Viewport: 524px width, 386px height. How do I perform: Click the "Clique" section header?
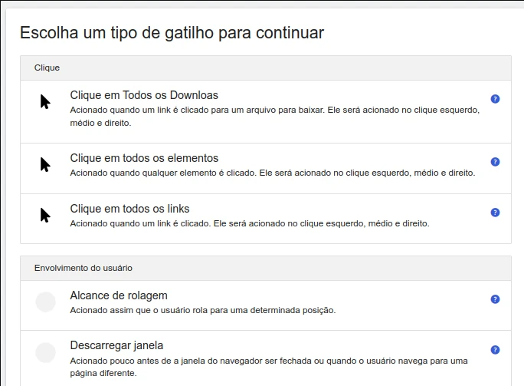(47, 68)
